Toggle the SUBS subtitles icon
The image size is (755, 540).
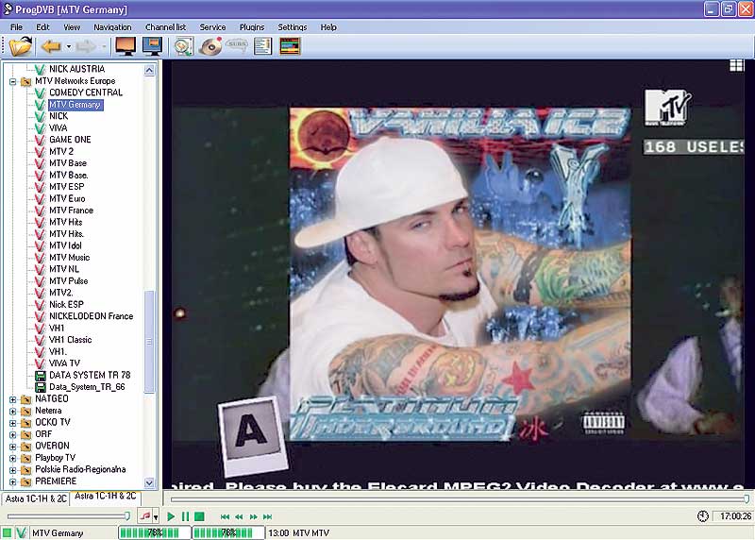tap(237, 45)
